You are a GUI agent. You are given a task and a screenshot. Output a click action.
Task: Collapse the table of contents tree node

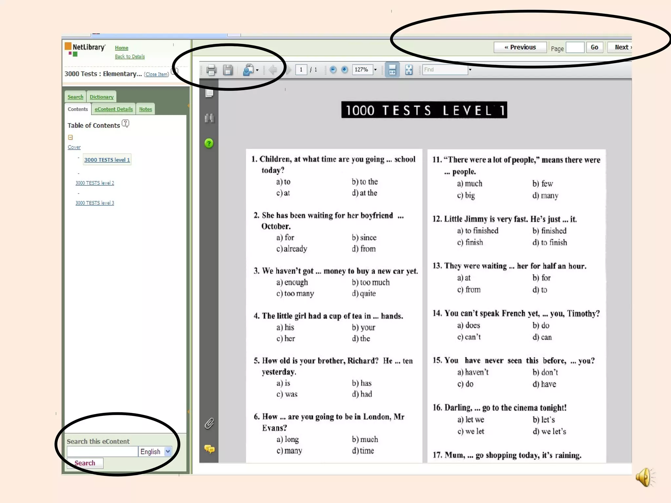70,137
